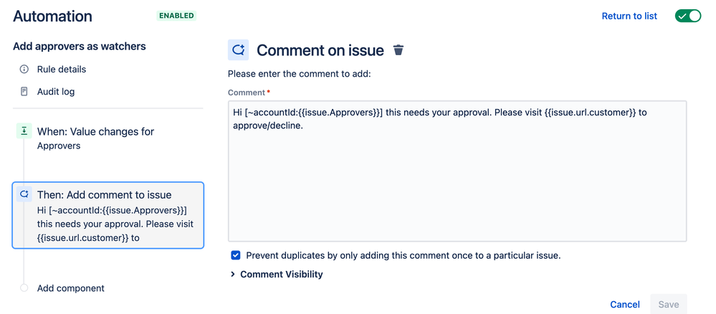The image size is (716, 314).
Task: Select the green trigger icon for Value changes
Action: click(x=24, y=131)
